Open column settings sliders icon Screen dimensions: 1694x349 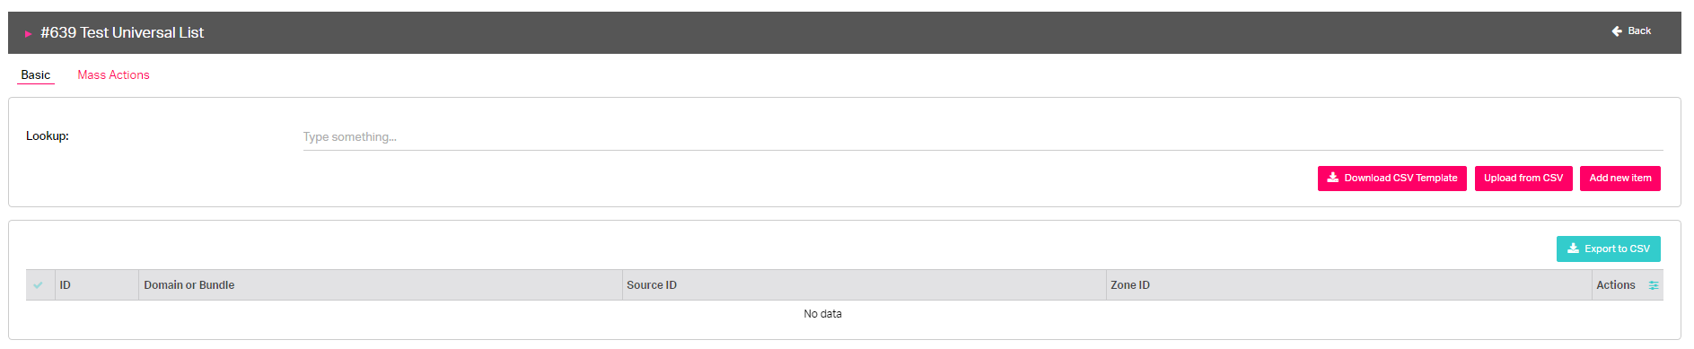coord(1654,285)
